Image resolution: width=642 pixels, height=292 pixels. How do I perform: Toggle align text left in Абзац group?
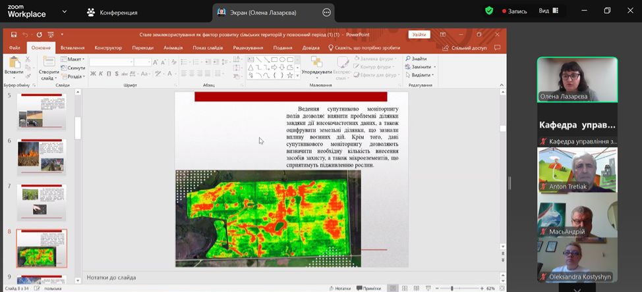[185, 74]
